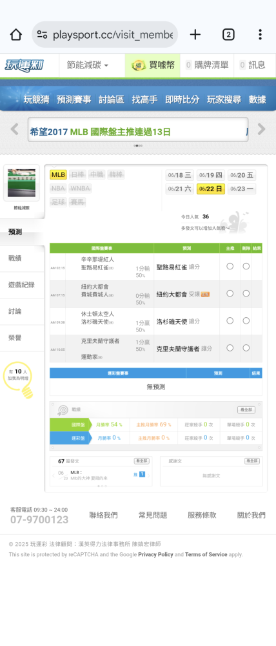Click the lightbulb 加我為明燈 badge
The width and height of the screenshot is (276, 646).
(18, 379)
